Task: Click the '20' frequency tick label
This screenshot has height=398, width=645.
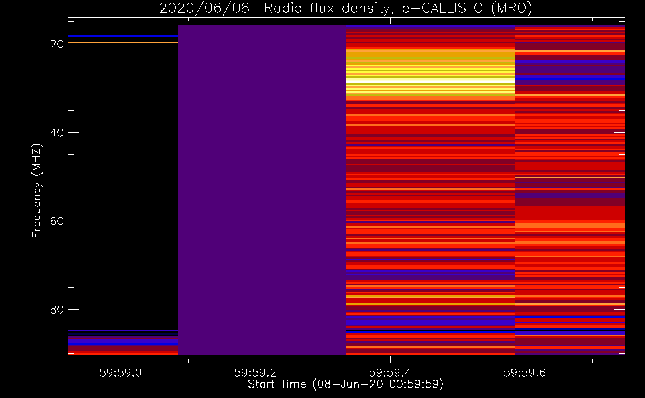Action: click(57, 44)
